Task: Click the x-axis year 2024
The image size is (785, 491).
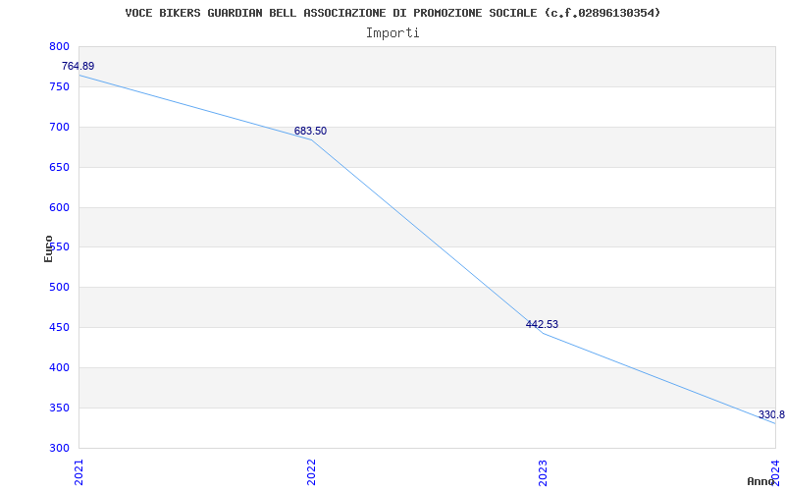Action: click(775, 472)
